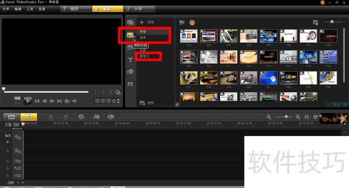Zoom in the timeline with magnifier plus
This screenshot has height=188, width=349.
point(298,117)
